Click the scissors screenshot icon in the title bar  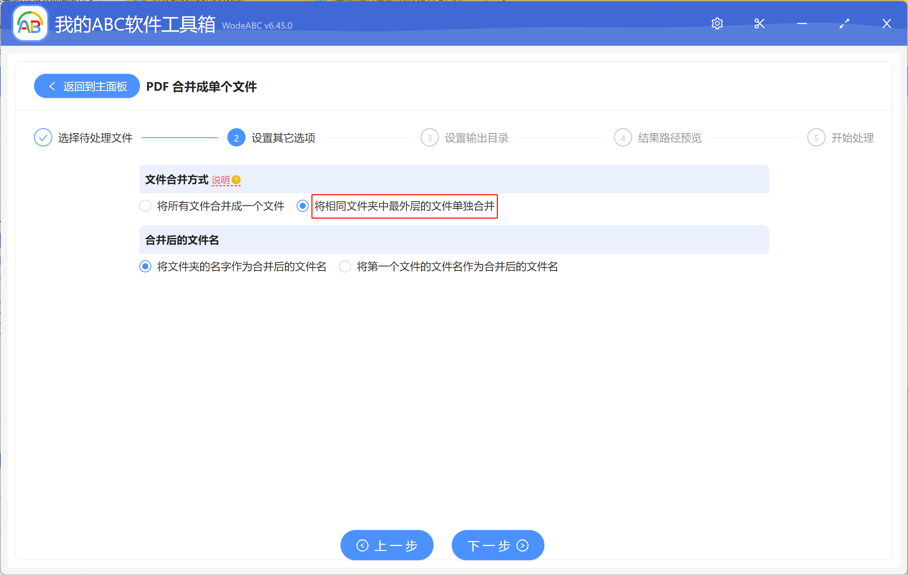(760, 23)
